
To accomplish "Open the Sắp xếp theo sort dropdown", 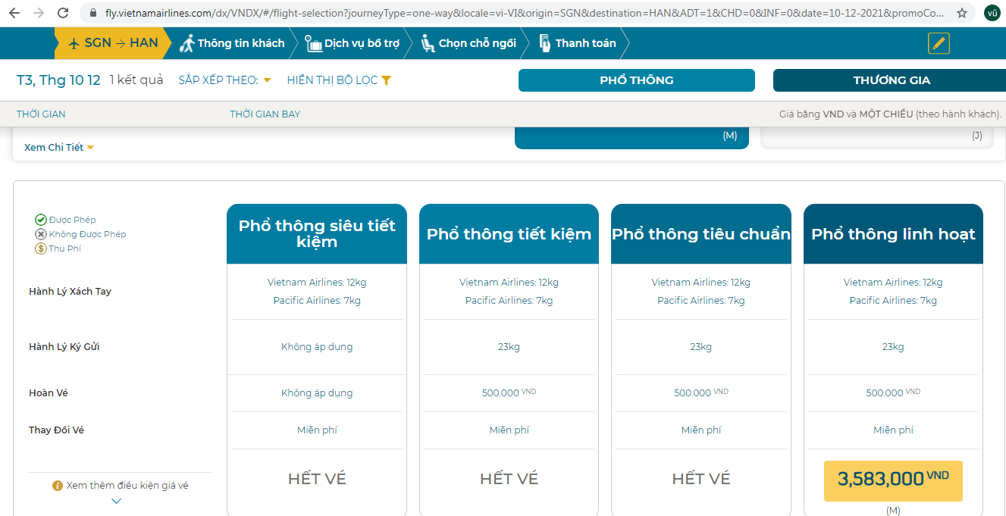I will point(224,80).
